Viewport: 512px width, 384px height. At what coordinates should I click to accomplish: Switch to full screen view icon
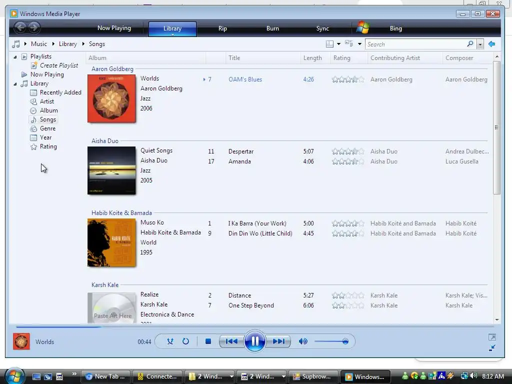point(492,337)
